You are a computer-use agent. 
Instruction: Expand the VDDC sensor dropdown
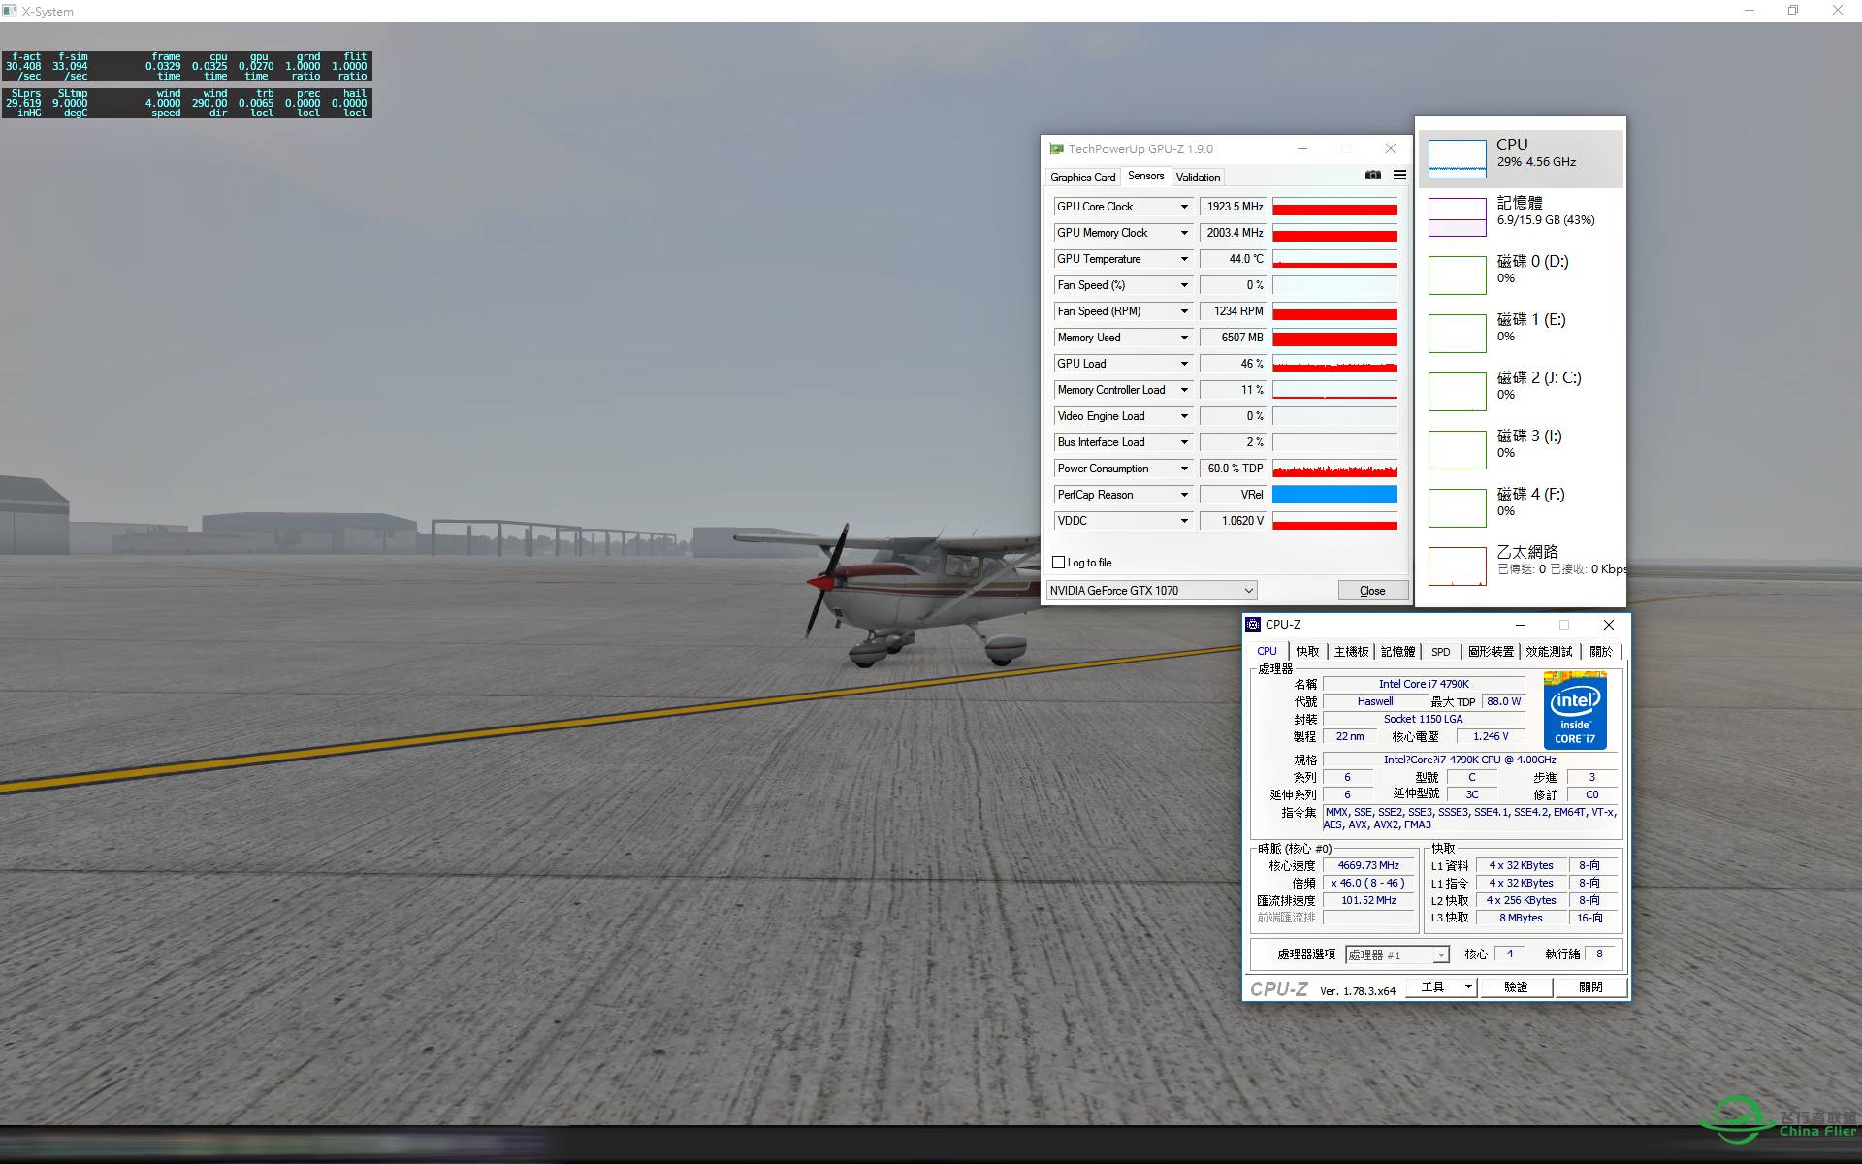1184,521
